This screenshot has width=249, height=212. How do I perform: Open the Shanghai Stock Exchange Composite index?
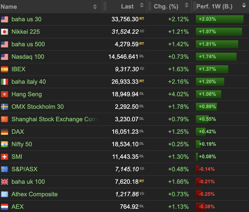55,119
